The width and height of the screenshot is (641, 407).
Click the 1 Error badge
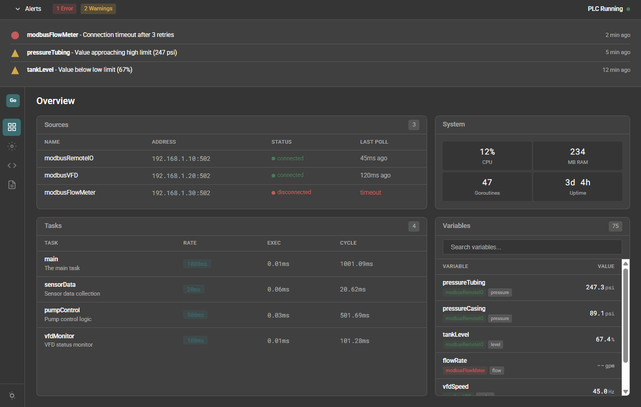(x=65, y=9)
